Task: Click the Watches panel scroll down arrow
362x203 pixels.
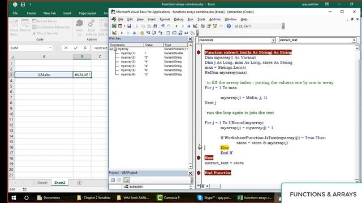Action: [x=190, y=166]
